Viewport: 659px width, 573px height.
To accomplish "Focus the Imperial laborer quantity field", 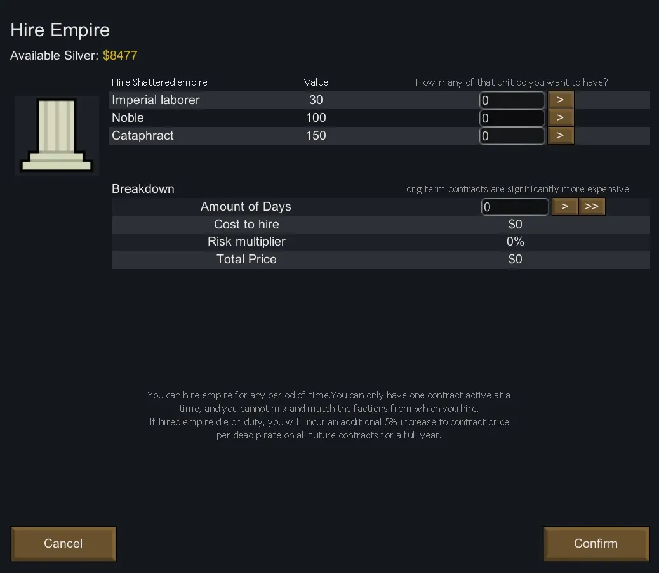I will coord(512,100).
